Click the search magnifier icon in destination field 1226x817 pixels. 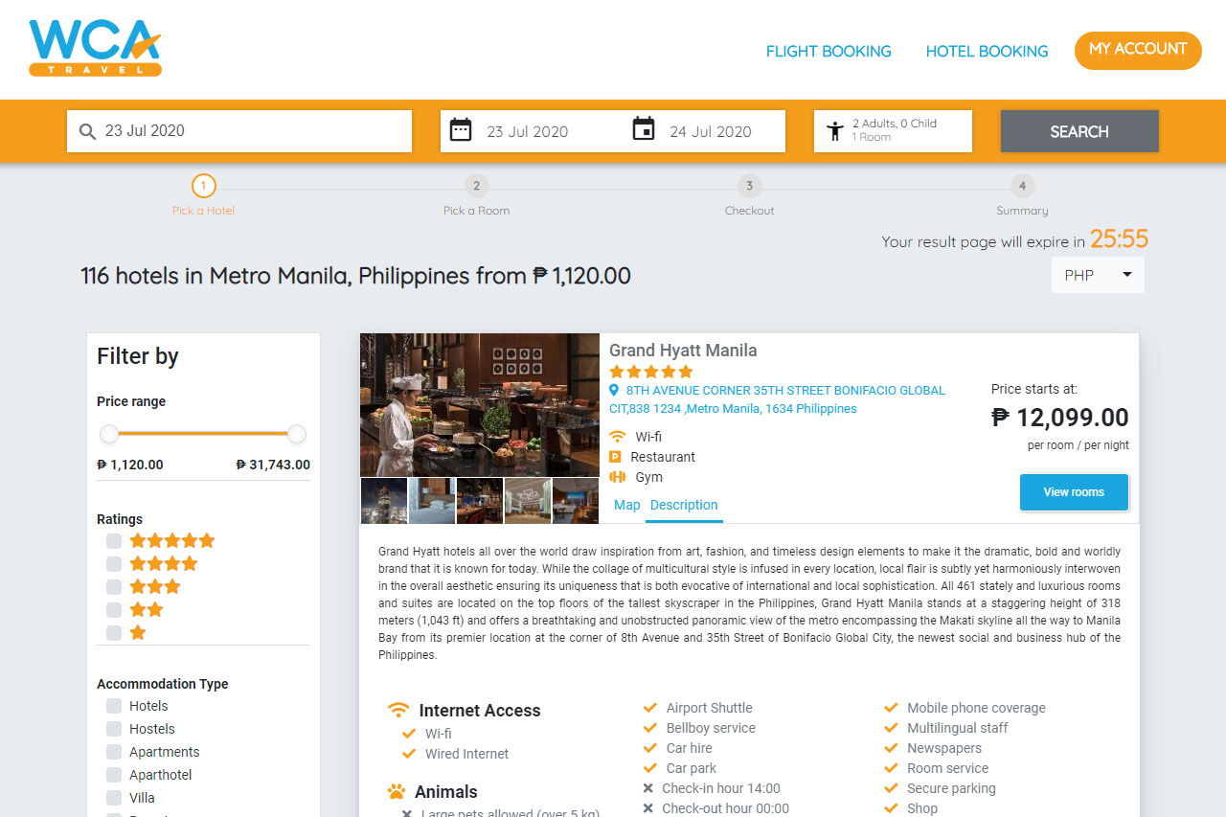[88, 131]
